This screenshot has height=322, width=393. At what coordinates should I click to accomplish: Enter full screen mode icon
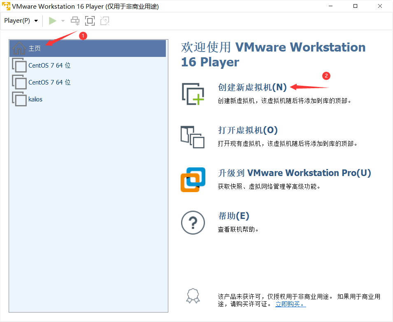pos(90,21)
